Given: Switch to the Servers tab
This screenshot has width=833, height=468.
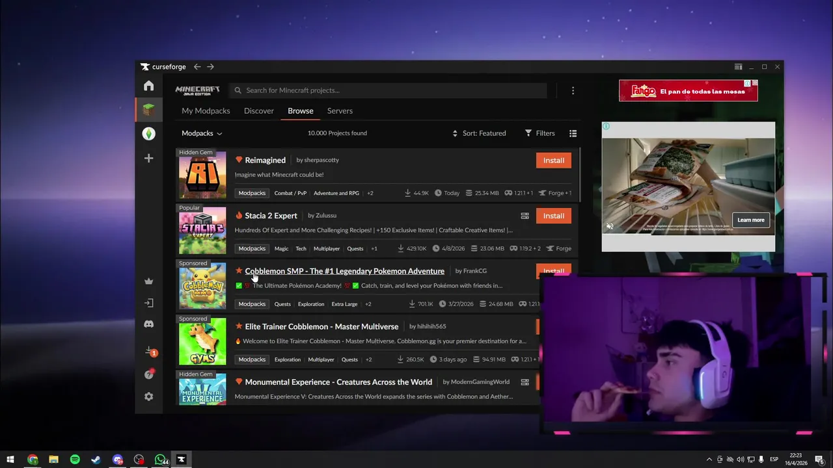Looking at the screenshot, I should coord(340,111).
